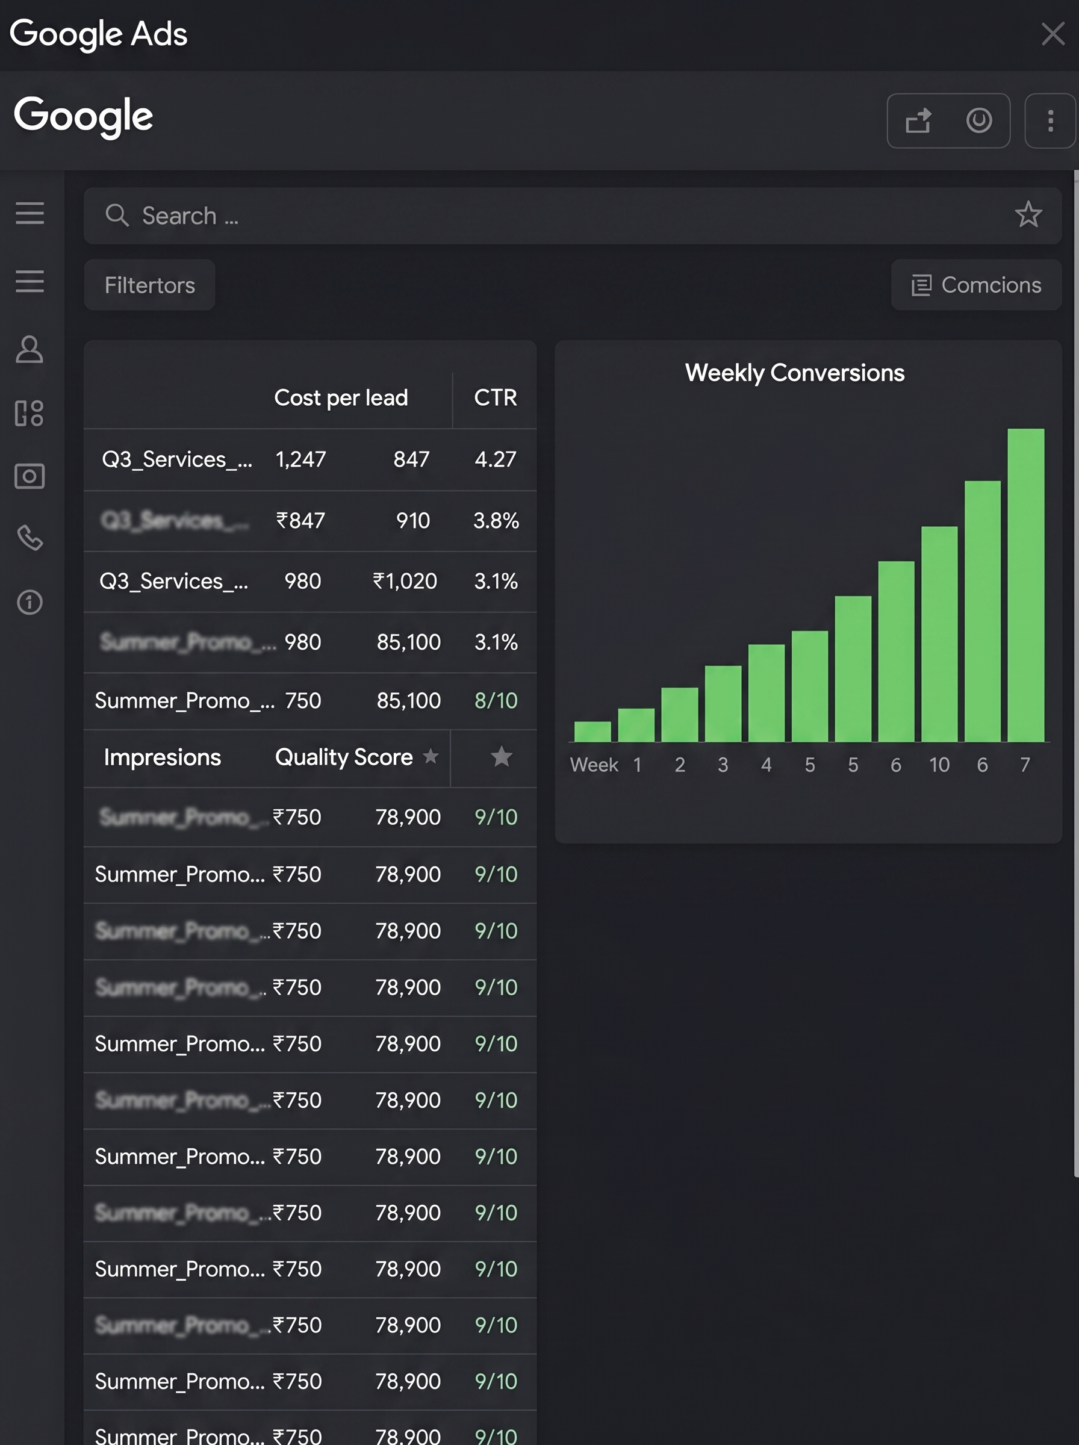This screenshot has height=1445, width=1079.
Task: Click the Week 10 axis label
Action: click(x=939, y=765)
